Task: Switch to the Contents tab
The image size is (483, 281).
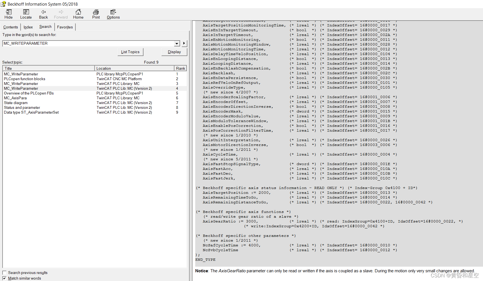Action: pyautogui.click(x=11, y=27)
